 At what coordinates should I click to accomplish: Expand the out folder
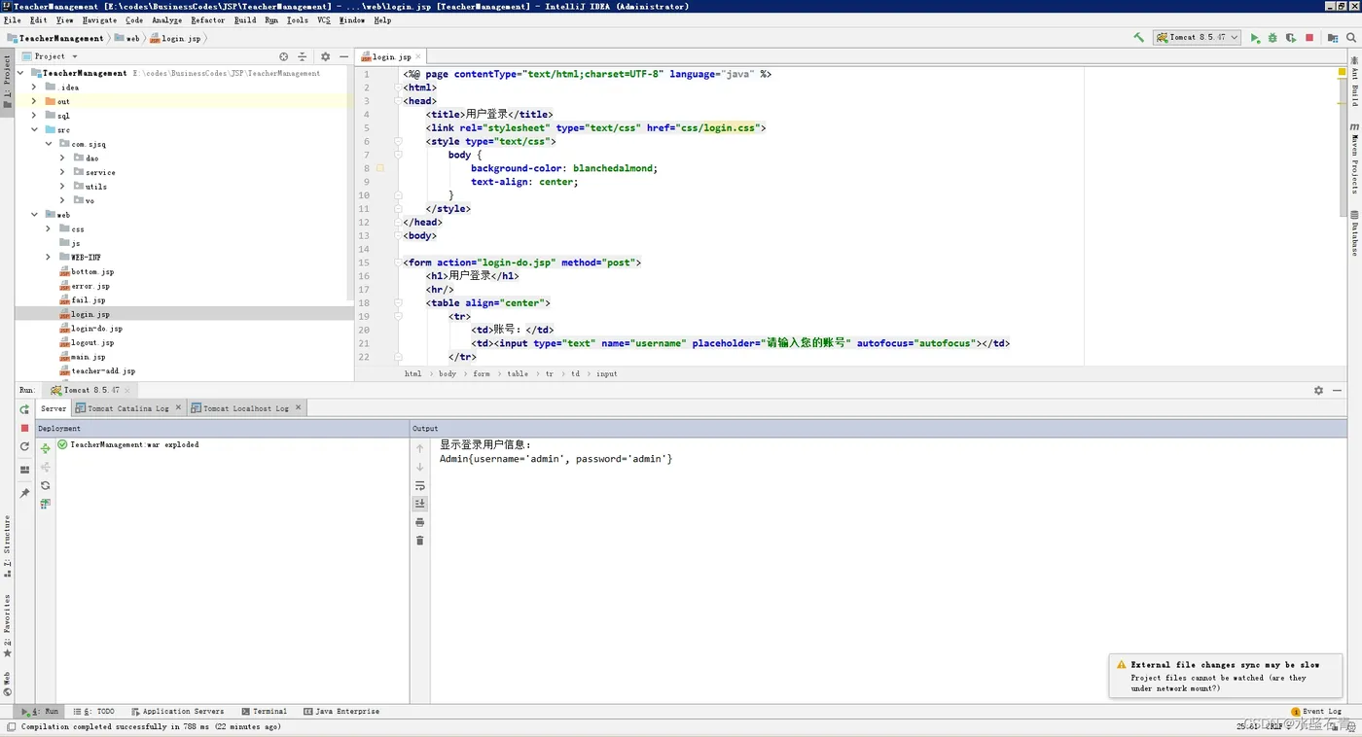pyautogui.click(x=35, y=101)
